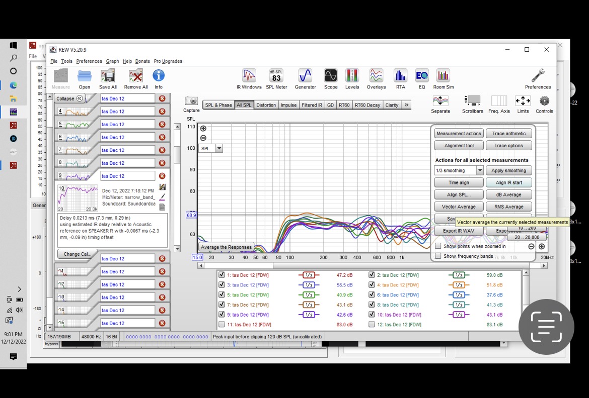Edit measurement 4 name field
Screen dimensions: 589x398
[128, 112]
